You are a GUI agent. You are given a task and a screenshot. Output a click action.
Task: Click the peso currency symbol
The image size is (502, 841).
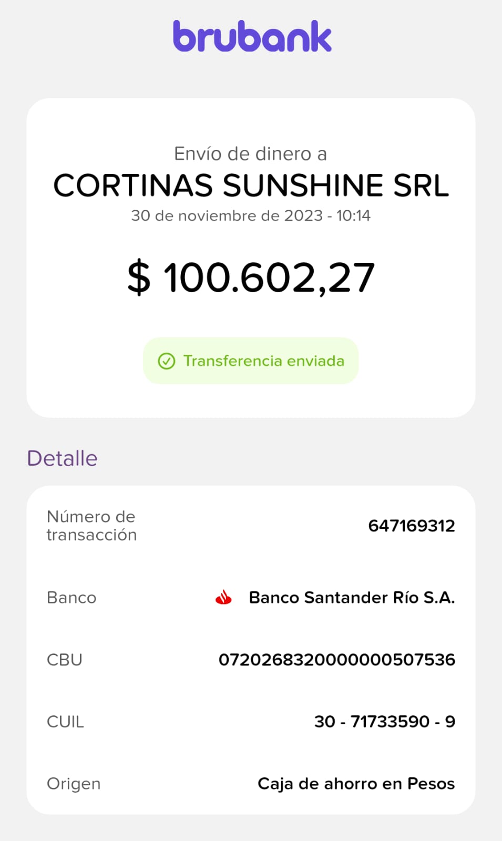pos(139,277)
